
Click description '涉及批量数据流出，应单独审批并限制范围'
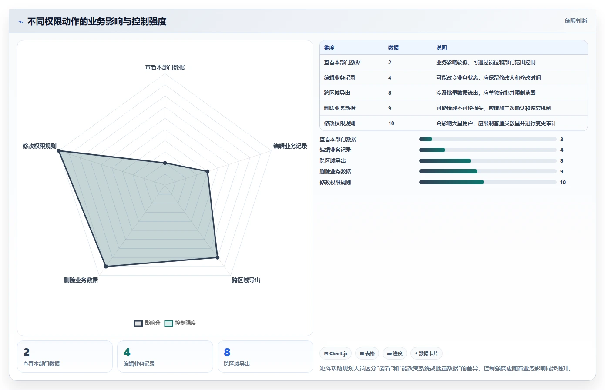486,93
